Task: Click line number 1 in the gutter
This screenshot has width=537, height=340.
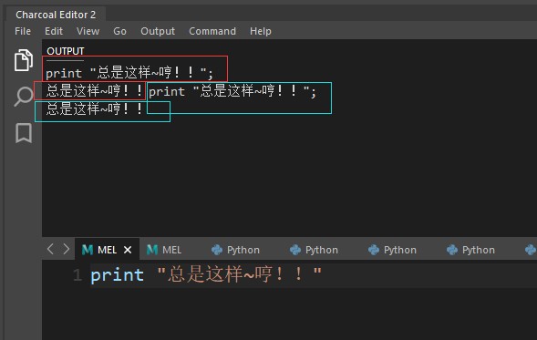Action: pos(77,275)
